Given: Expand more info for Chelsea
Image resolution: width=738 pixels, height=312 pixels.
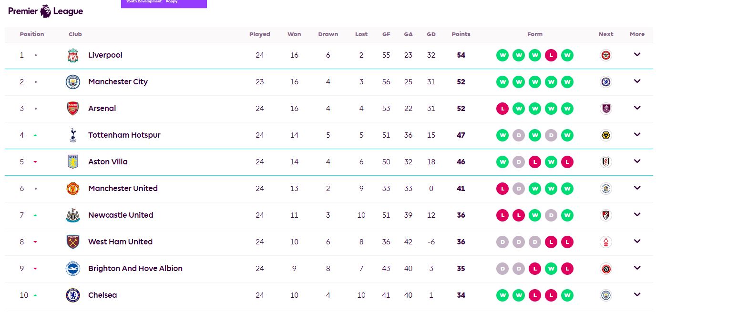Looking at the screenshot, I should (637, 295).
